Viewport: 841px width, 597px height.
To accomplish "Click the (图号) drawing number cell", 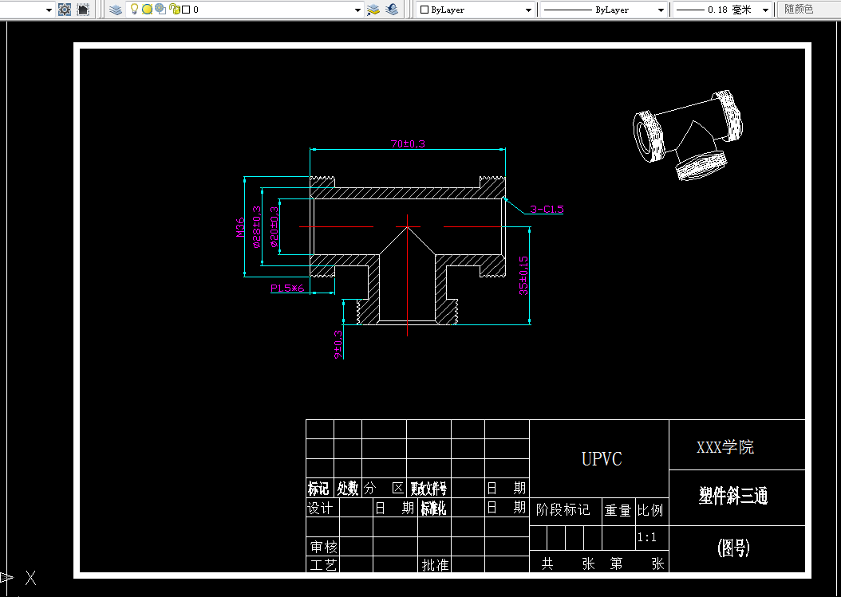I will 733,548.
